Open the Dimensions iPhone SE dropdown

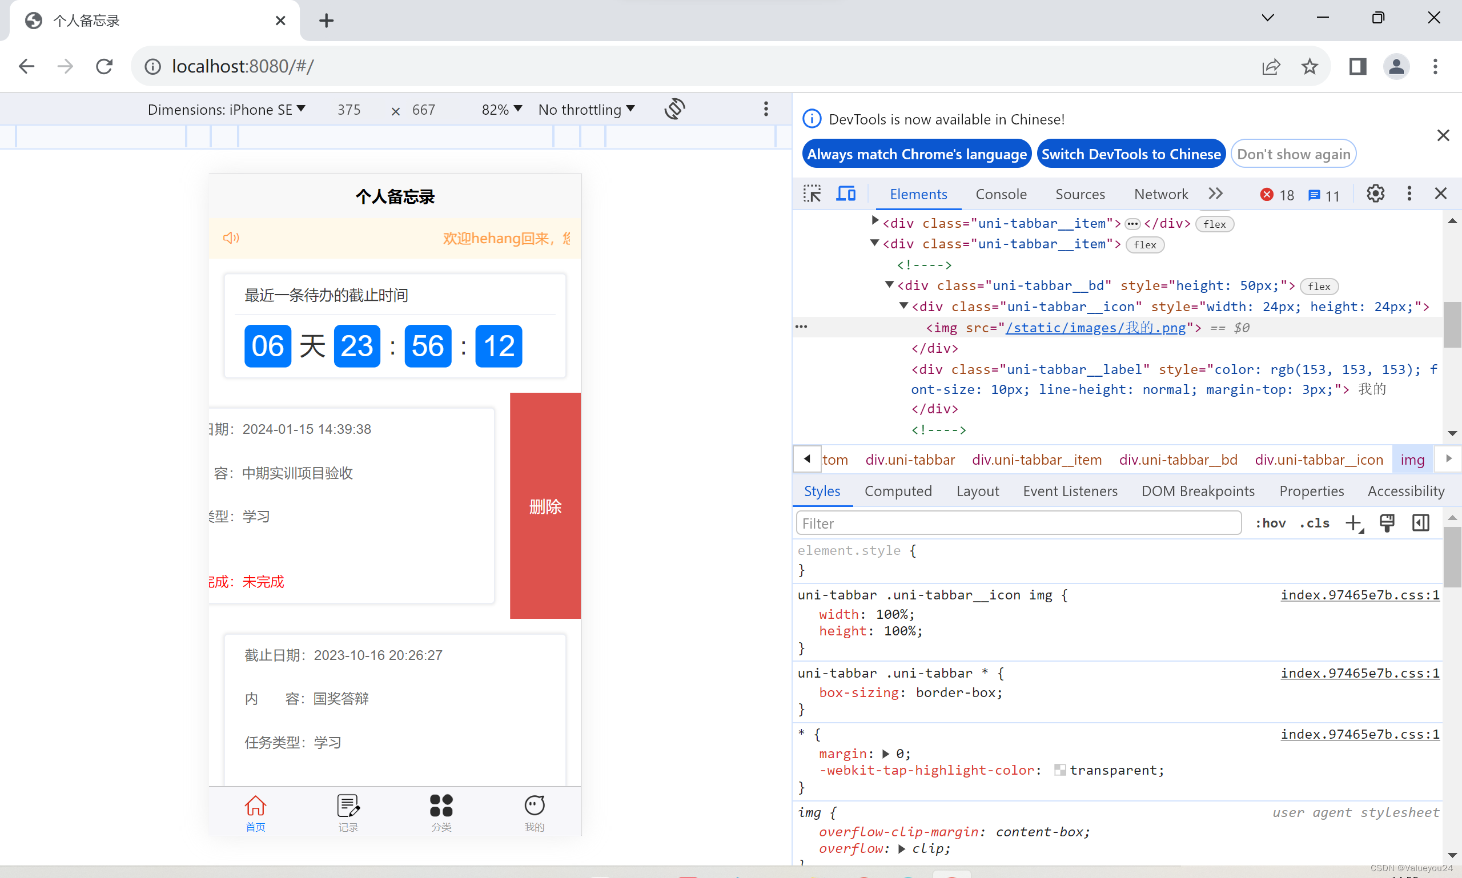pos(226,110)
